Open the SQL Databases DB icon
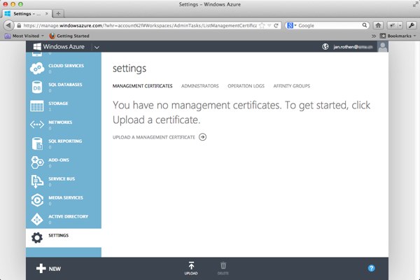 click(x=37, y=87)
